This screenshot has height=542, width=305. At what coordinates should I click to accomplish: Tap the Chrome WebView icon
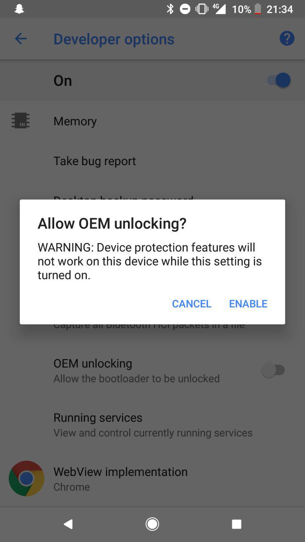(26, 478)
